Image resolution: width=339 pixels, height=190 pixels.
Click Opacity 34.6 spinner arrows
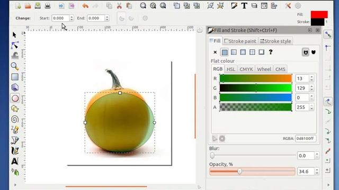[x=317, y=172]
